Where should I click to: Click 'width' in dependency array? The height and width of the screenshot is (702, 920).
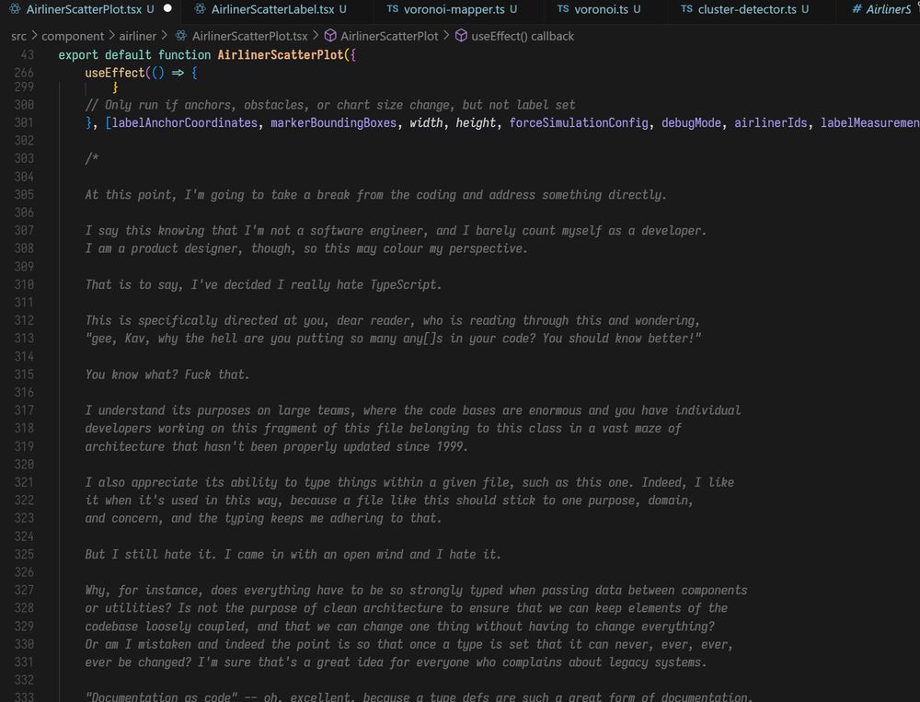pyautogui.click(x=426, y=122)
